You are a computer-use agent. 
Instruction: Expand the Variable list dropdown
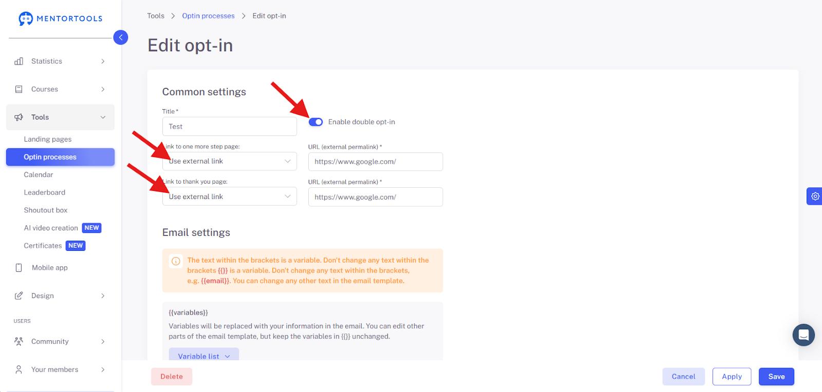tap(204, 356)
